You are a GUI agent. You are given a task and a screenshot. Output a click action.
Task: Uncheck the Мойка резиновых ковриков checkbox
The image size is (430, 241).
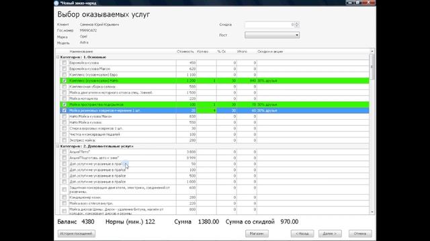coord(64,110)
